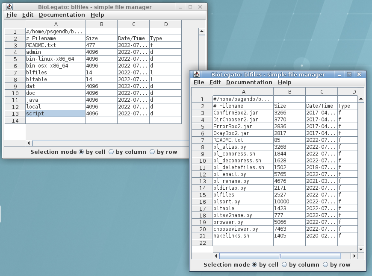This screenshot has width=372, height=276.
Task: Select the bin-linux-x86_64 filename cell
Action: (x=55, y=59)
